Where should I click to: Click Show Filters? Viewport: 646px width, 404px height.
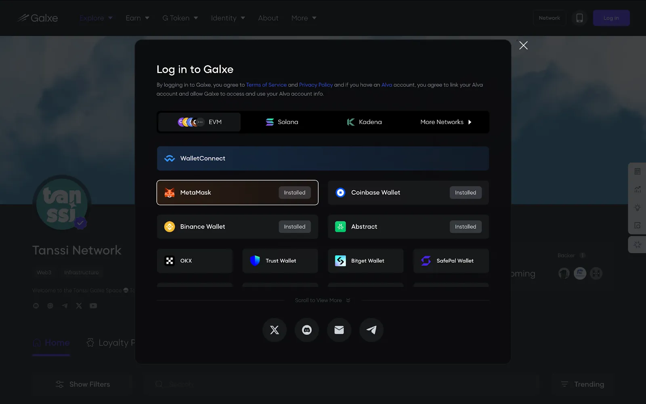(x=82, y=384)
